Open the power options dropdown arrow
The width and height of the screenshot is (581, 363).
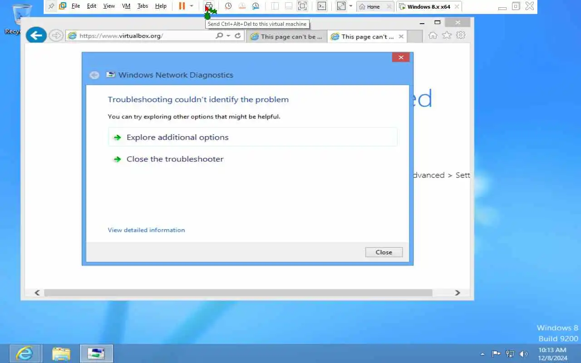click(192, 6)
